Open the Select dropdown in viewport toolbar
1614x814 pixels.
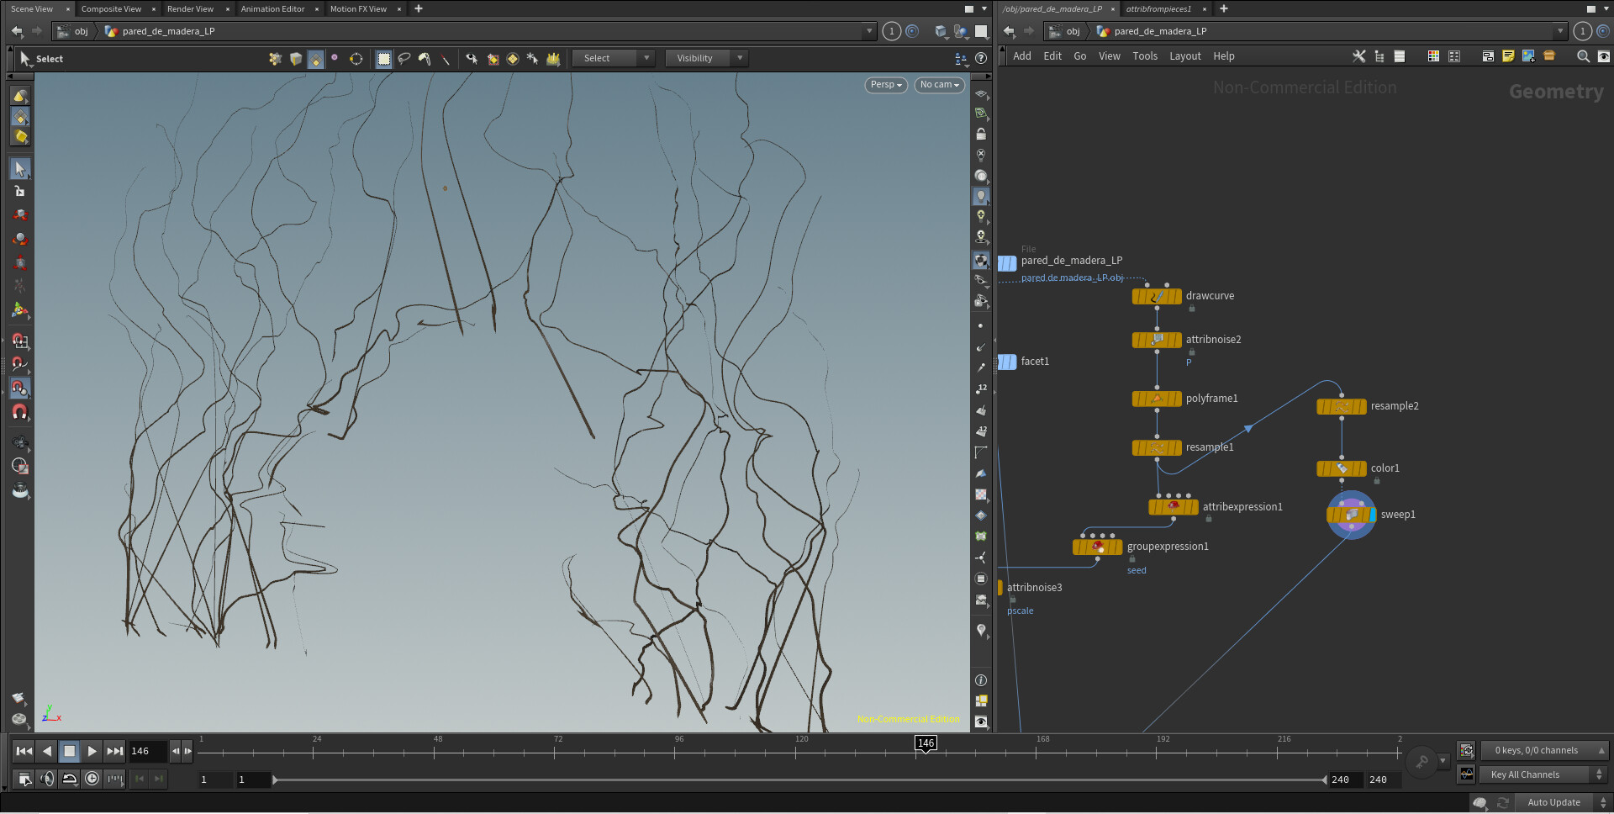(x=614, y=58)
